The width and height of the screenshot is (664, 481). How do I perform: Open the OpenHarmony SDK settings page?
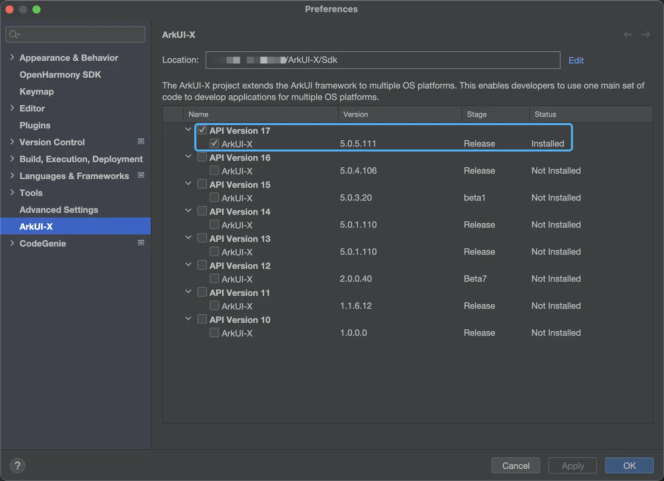(60, 74)
